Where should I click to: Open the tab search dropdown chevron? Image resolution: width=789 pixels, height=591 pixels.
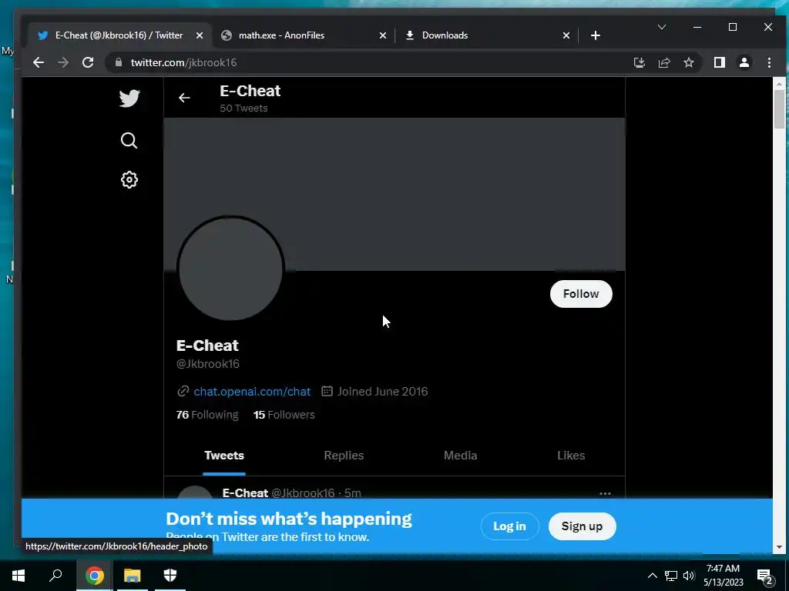[662, 27]
